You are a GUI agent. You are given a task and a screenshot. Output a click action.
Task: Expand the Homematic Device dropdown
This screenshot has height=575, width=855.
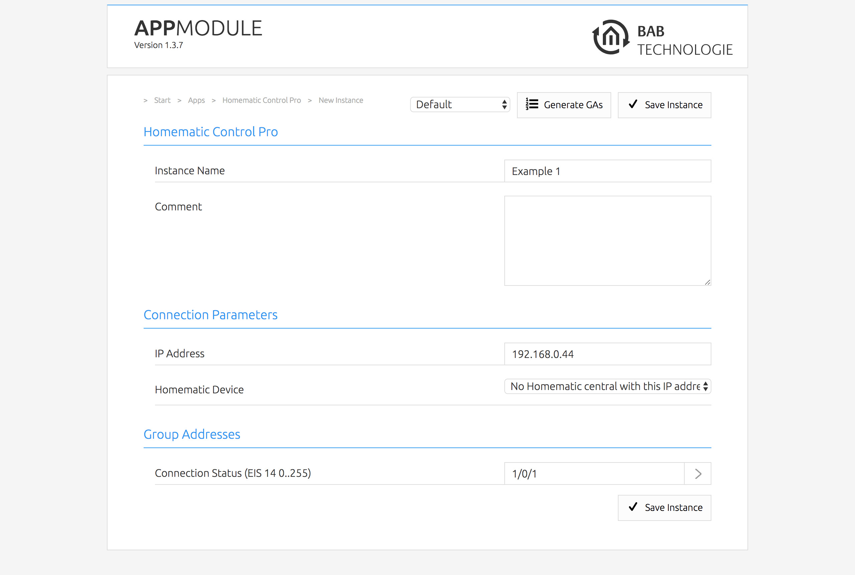pyautogui.click(x=608, y=386)
